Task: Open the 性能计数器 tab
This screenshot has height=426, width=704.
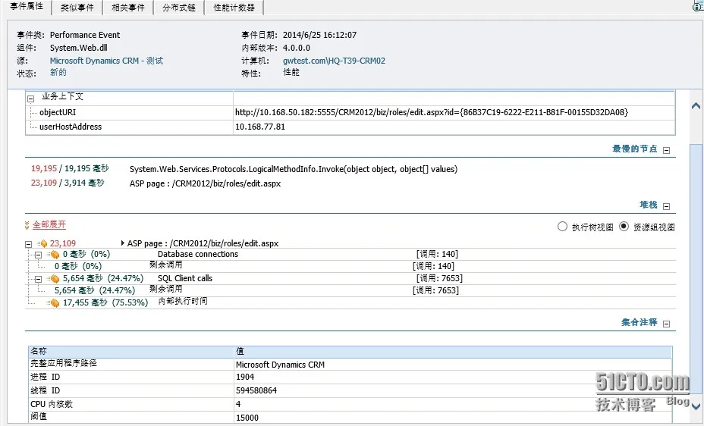Action: [x=234, y=7]
